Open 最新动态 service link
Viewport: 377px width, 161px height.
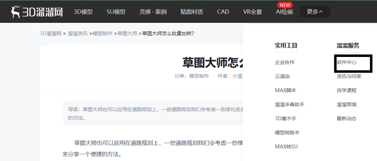[346, 118]
